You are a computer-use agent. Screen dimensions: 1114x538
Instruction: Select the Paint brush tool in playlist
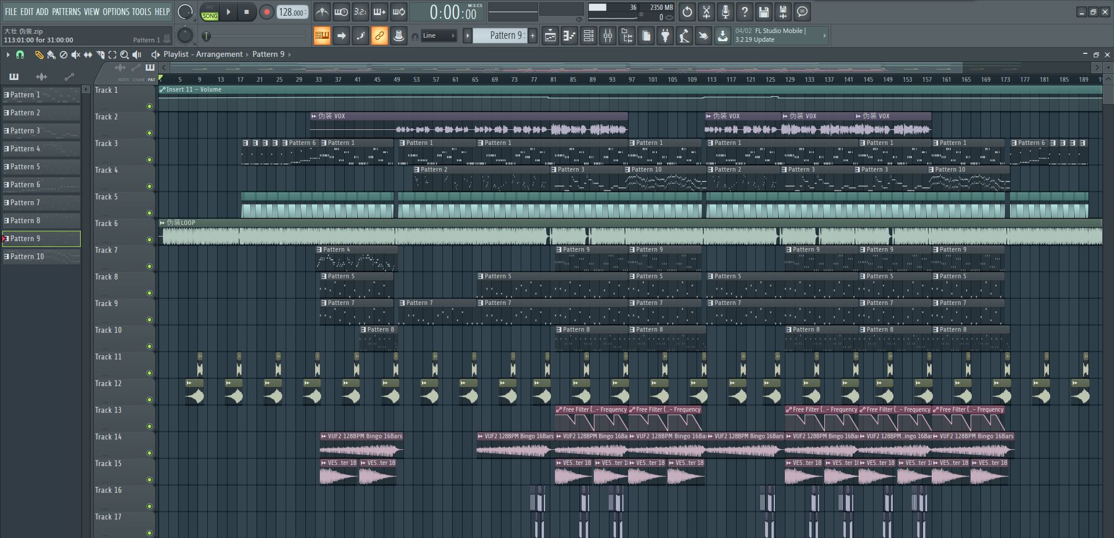[51, 54]
